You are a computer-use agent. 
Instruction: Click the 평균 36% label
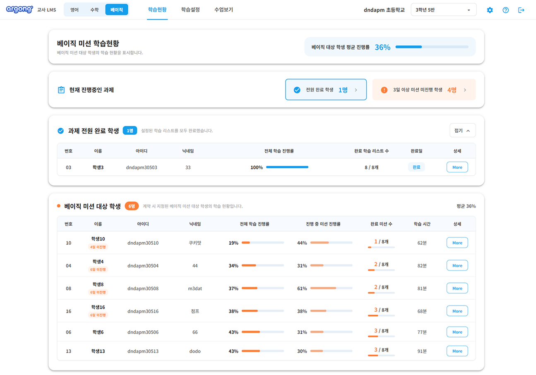tap(466, 206)
